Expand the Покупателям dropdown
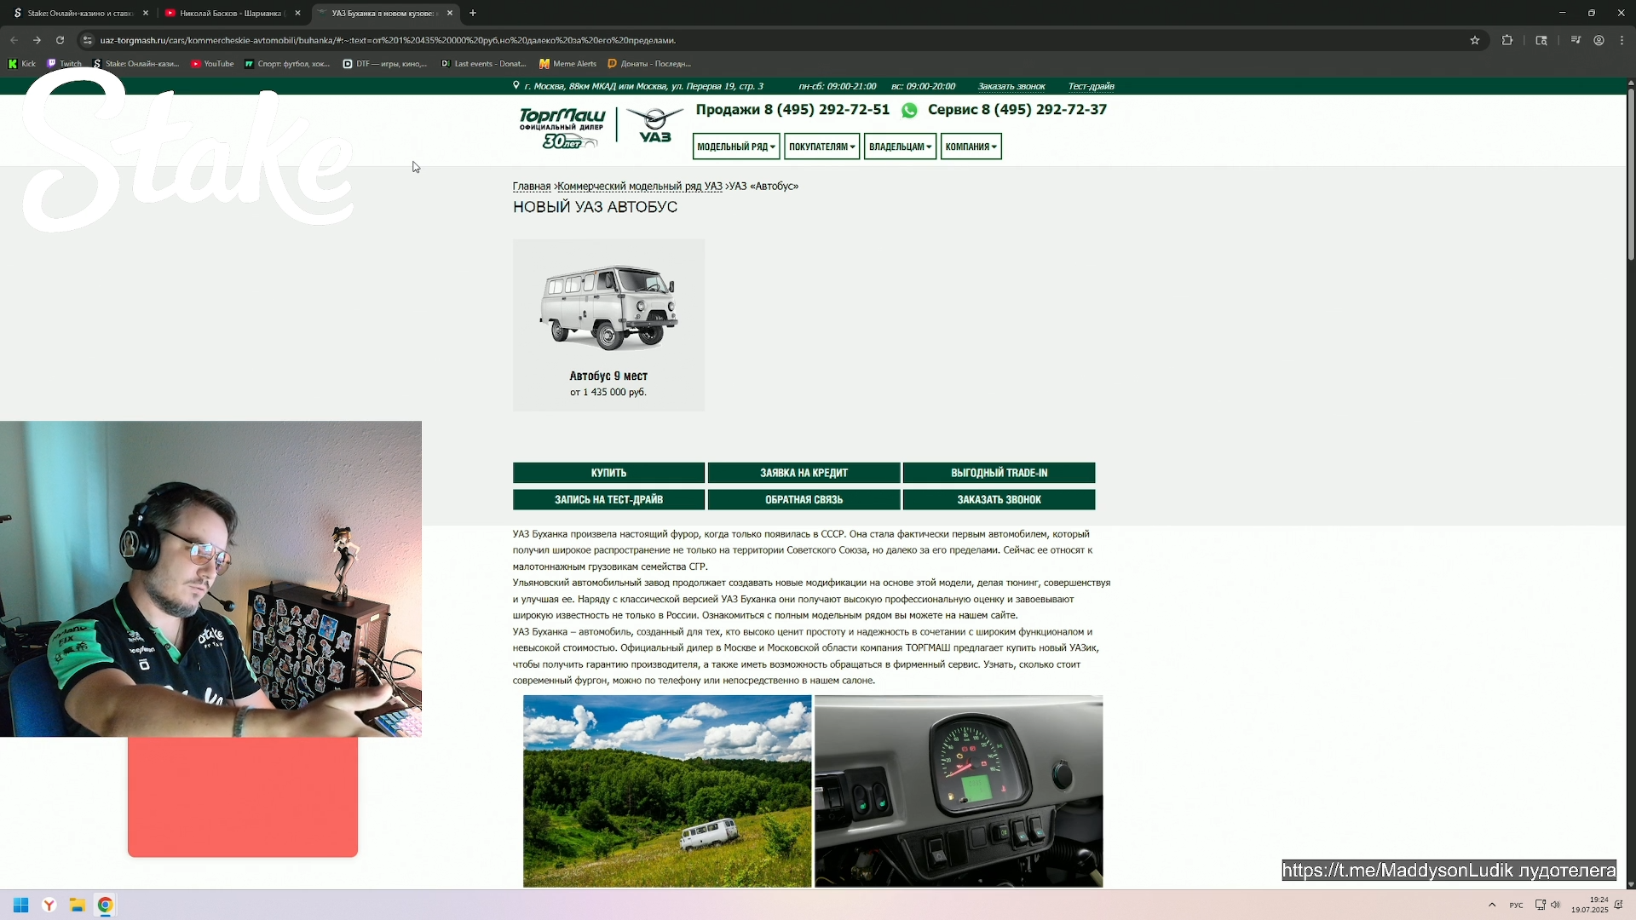 point(821,147)
